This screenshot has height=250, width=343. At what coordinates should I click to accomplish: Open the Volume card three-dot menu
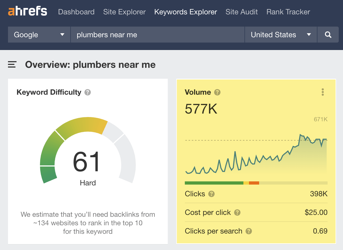322,92
